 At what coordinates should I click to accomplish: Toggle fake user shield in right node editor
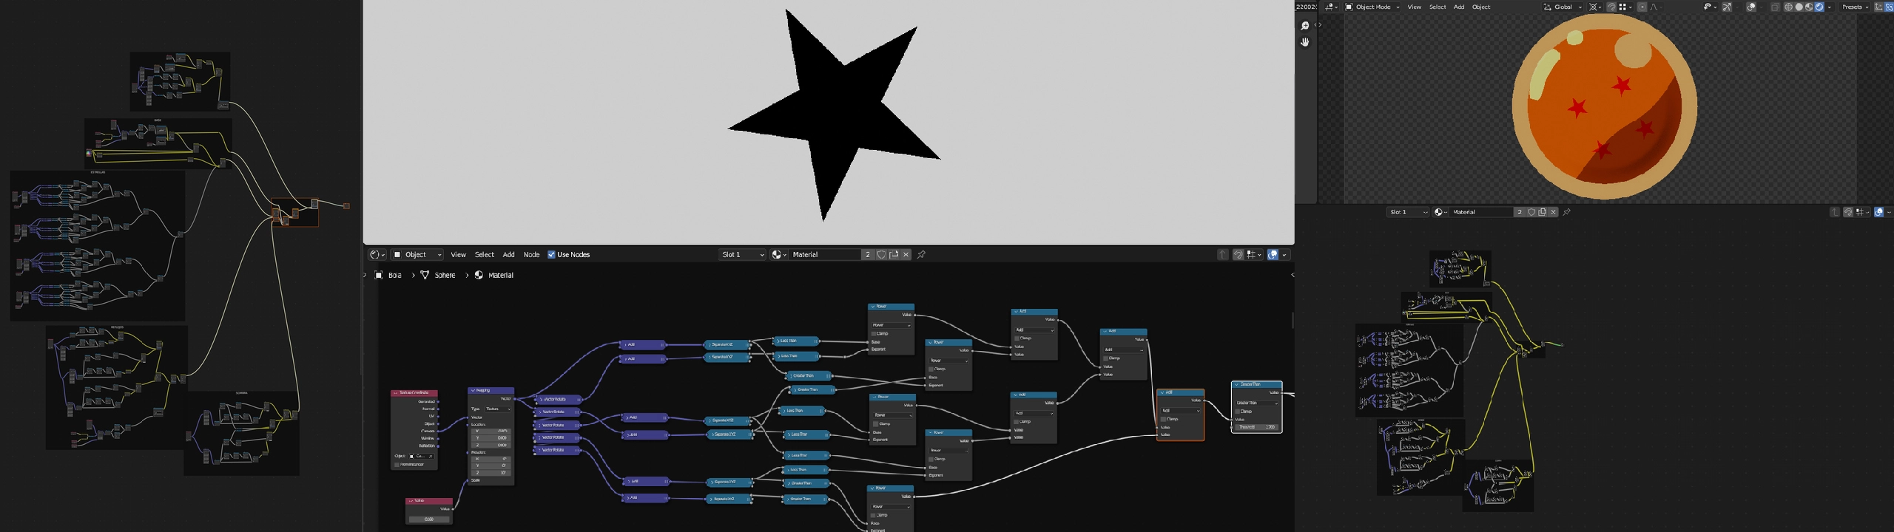pos(1531,213)
